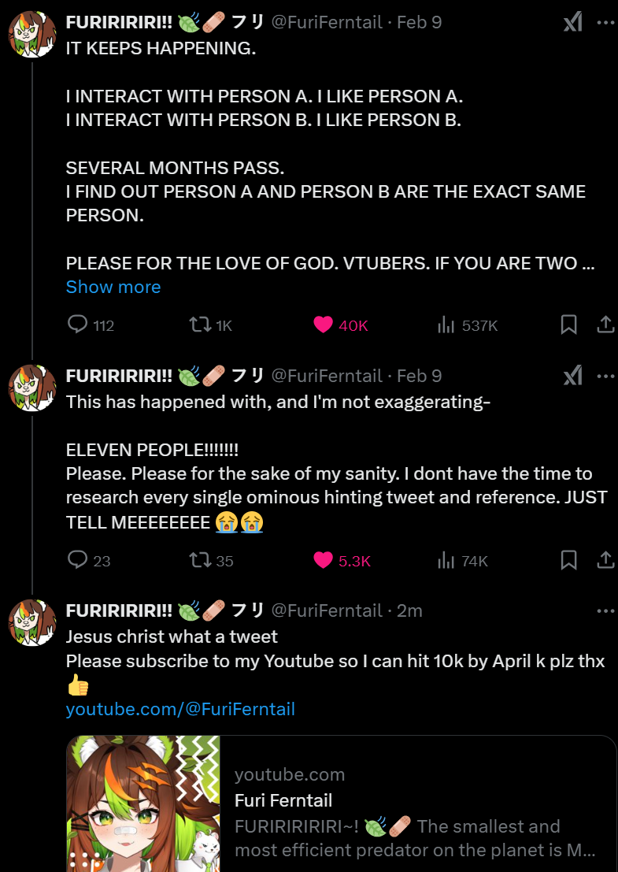Unlike the tweet with 5.3K likes
The height and width of the screenshot is (872, 618).
tap(323, 560)
